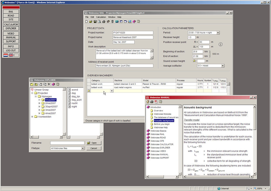Click LOG OUT button in sidebar
Screen dimensions: 271x191
click(11, 50)
